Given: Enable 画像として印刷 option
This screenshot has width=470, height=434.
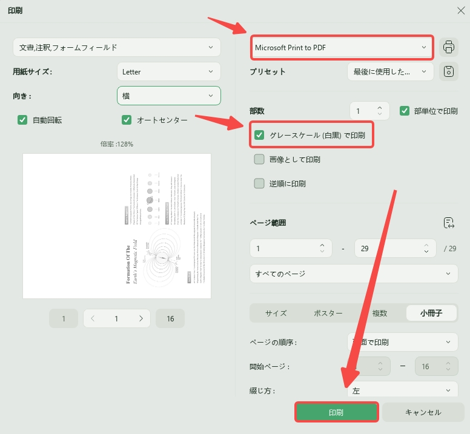Looking at the screenshot, I should [259, 159].
